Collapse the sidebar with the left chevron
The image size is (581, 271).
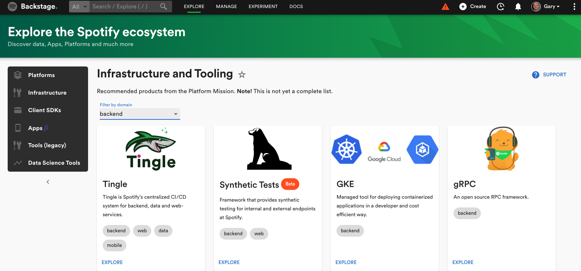click(x=48, y=182)
